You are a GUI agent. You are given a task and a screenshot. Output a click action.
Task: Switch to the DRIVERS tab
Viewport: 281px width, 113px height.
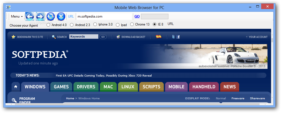pyautogui.click(x=86, y=87)
